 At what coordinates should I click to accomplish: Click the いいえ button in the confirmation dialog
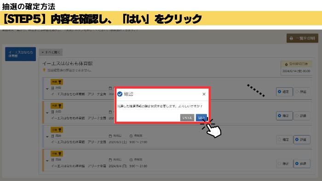187,118
